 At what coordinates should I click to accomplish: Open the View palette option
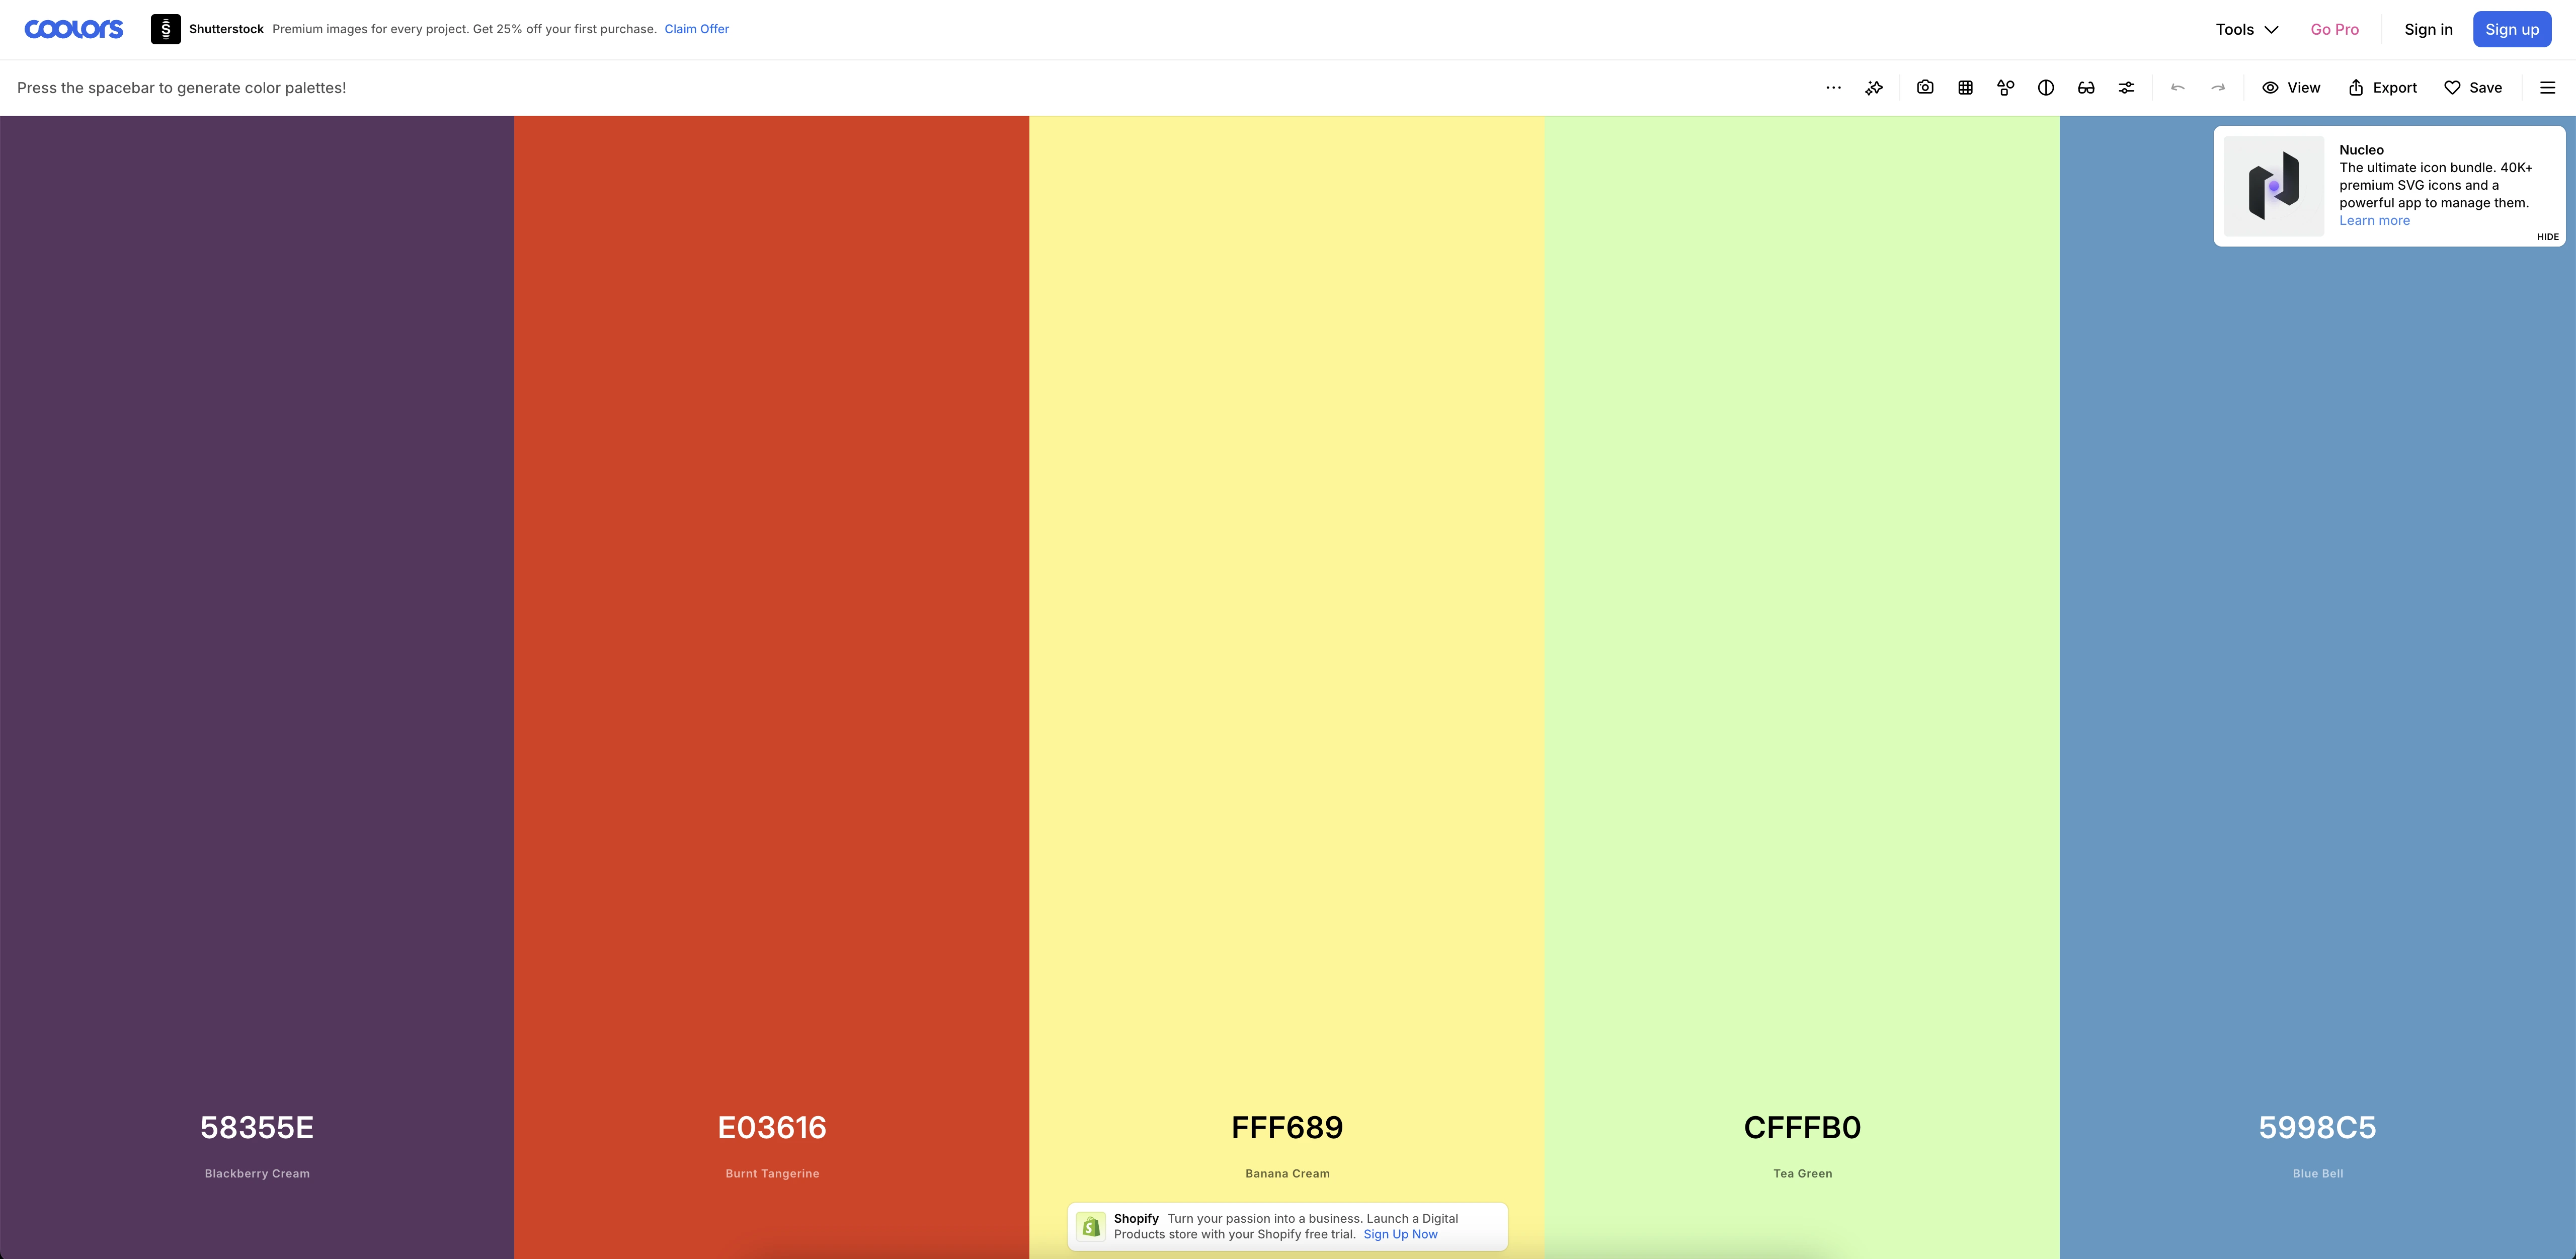(x=2291, y=88)
